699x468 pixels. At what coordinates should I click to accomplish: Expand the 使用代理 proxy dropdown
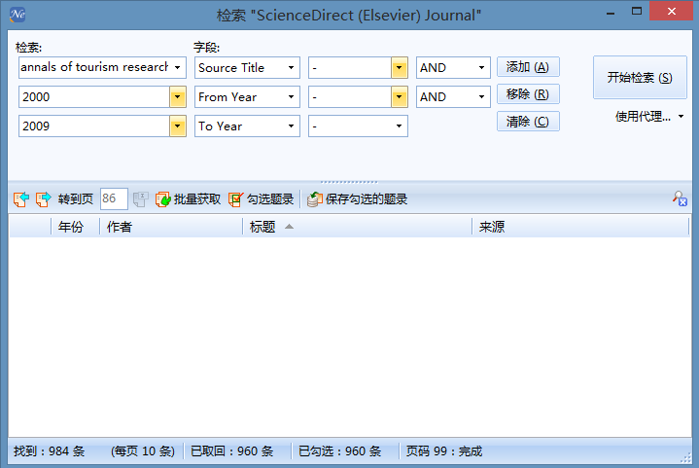(681, 117)
